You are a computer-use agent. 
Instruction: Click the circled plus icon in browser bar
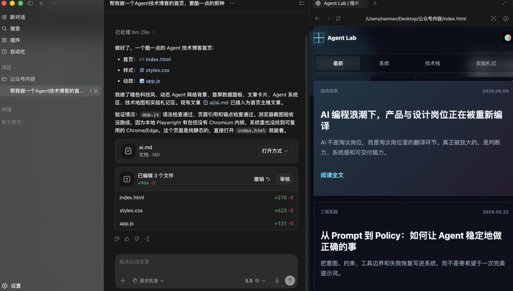[506, 18]
